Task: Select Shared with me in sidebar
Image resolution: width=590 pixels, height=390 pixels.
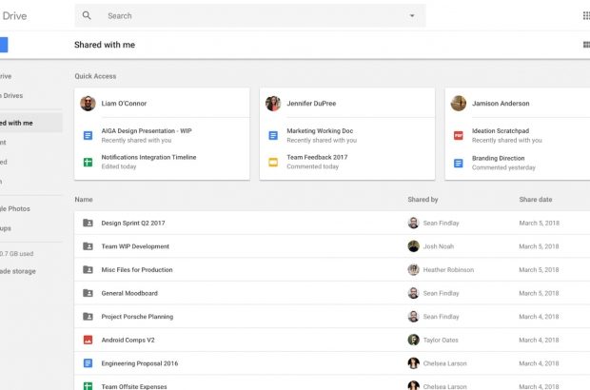Action: (19, 123)
